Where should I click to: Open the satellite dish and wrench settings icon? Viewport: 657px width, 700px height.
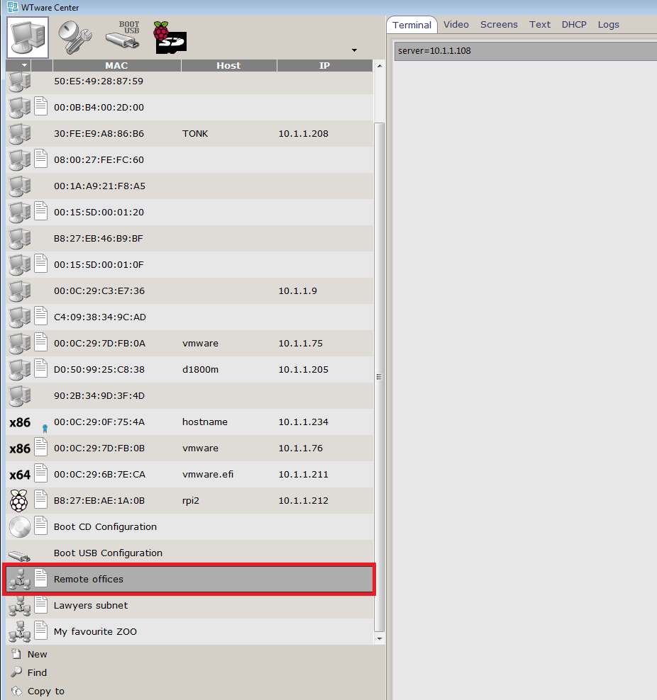click(74, 37)
